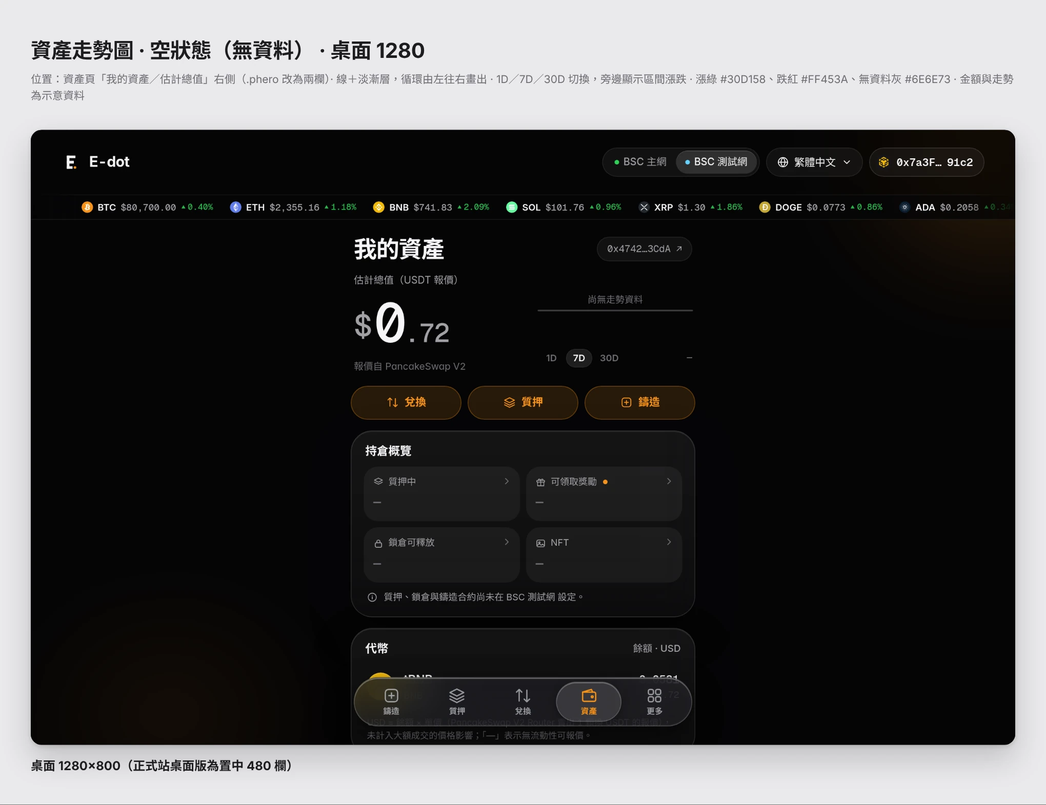
Task: Expand the 鎖倉可釋放 card chevron
Action: coord(507,542)
